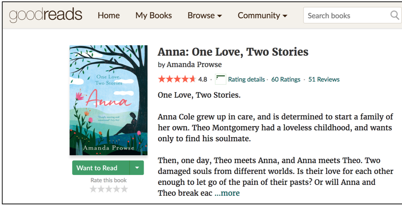
Task: Open author Amanda Prowse link
Action: click(x=194, y=65)
